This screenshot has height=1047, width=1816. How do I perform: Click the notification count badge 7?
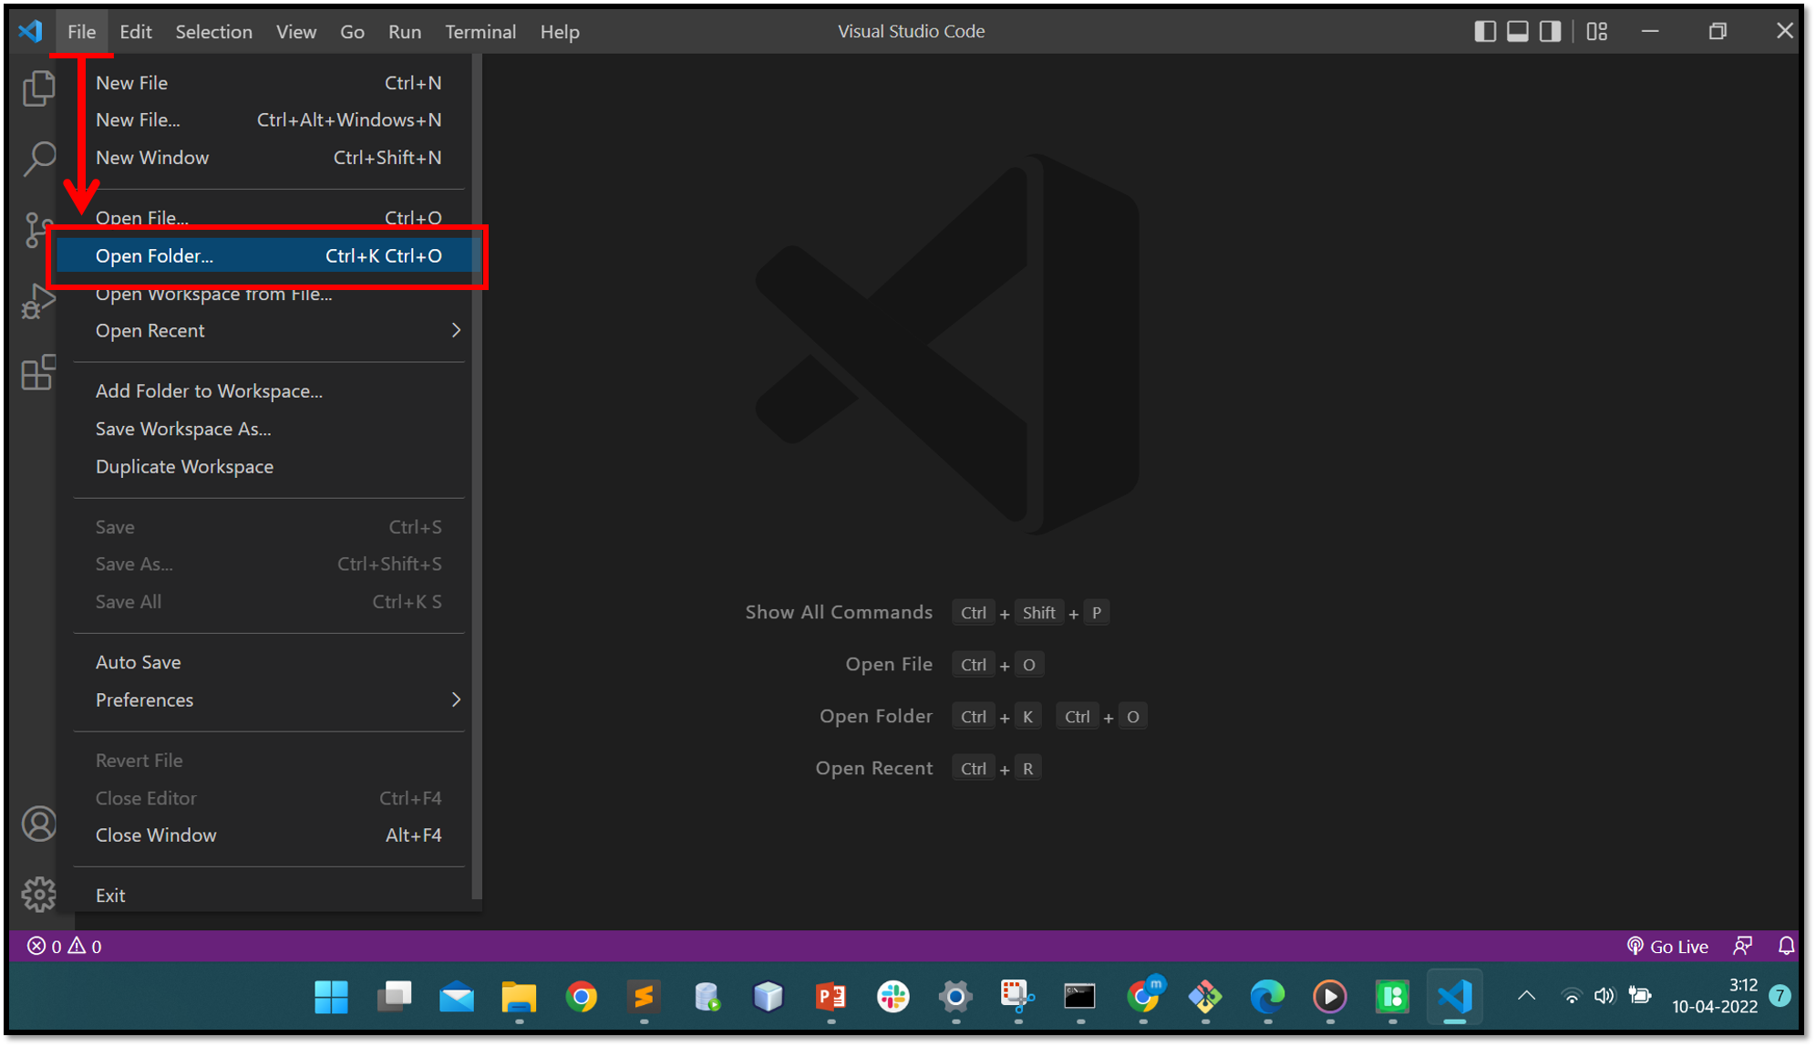pyautogui.click(x=1780, y=996)
